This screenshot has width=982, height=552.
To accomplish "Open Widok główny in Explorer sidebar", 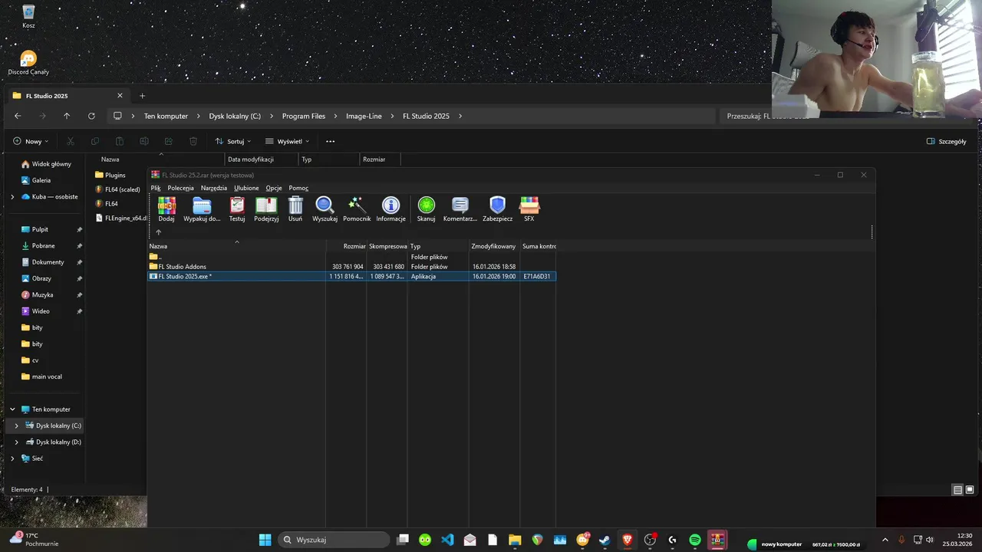I will tap(46, 164).
